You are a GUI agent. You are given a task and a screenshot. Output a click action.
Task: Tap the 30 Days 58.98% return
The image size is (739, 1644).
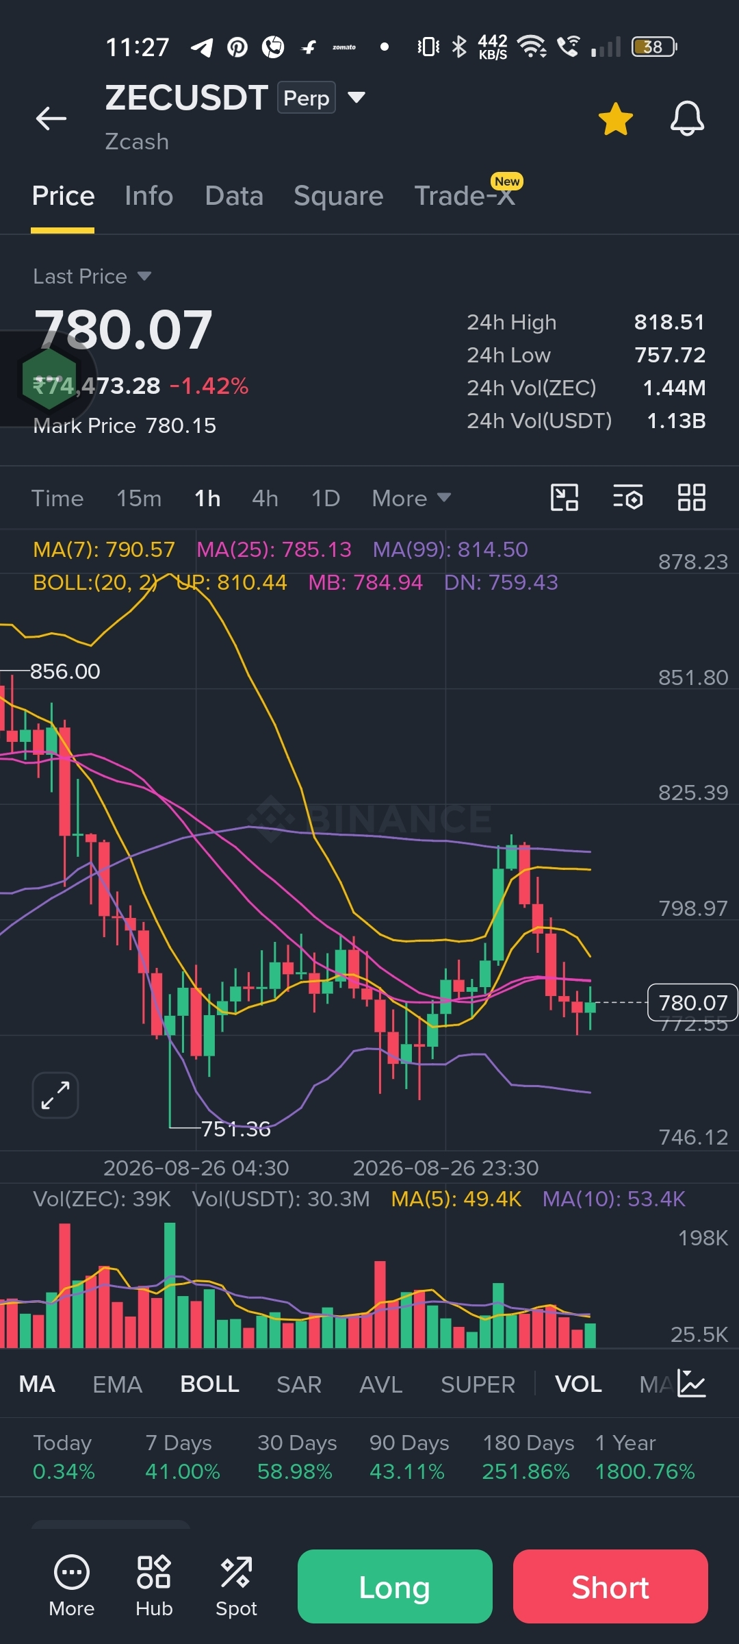296,1457
